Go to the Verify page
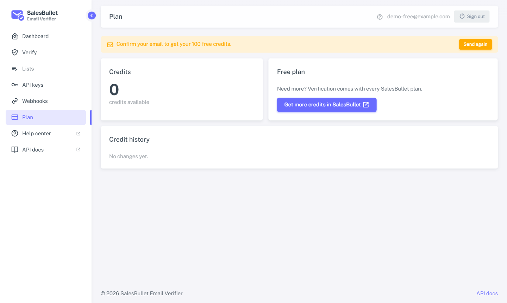 (x=46, y=52)
